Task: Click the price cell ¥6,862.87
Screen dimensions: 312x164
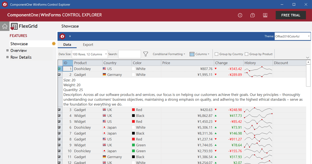Action: pyautogui.click(x=187, y=116)
